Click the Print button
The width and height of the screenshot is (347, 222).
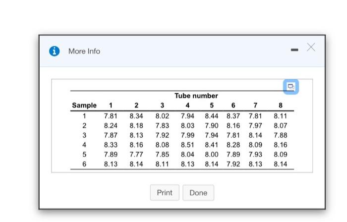coord(165,193)
